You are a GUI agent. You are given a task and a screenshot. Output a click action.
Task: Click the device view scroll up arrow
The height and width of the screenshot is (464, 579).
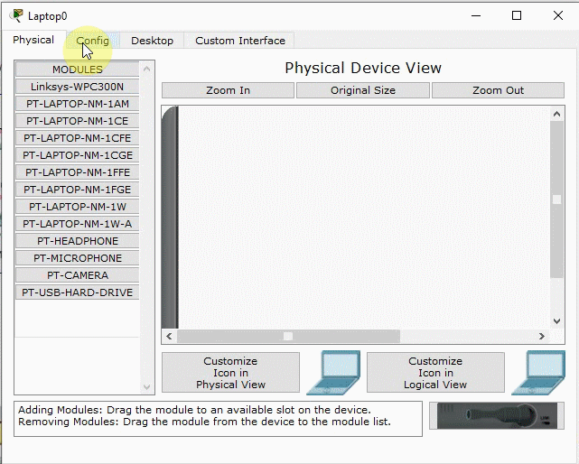point(556,114)
